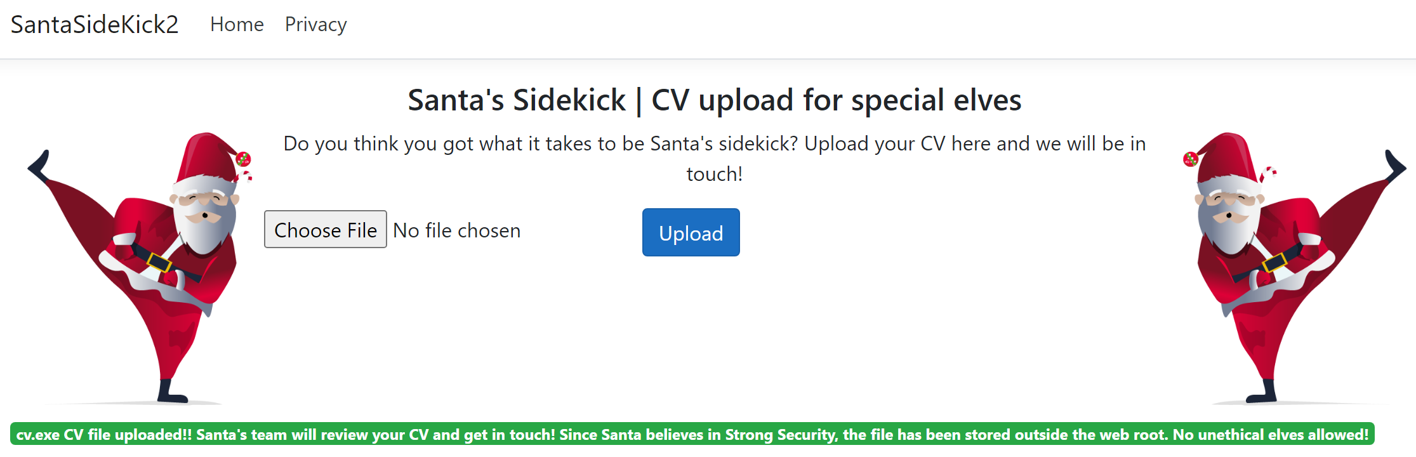Click the right Santa's standing boot
The width and height of the screenshot is (1416, 457).
point(1262,392)
